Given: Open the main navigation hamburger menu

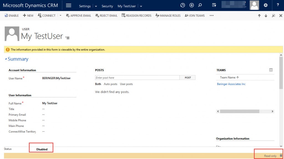Looking at the screenshot, I should [69, 6].
